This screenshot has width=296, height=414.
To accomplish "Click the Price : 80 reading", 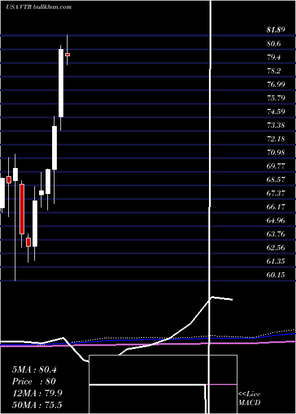I will 34,381.
